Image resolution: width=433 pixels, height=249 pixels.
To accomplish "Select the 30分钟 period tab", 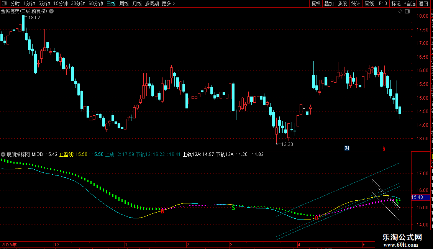I will [x=78, y=3].
